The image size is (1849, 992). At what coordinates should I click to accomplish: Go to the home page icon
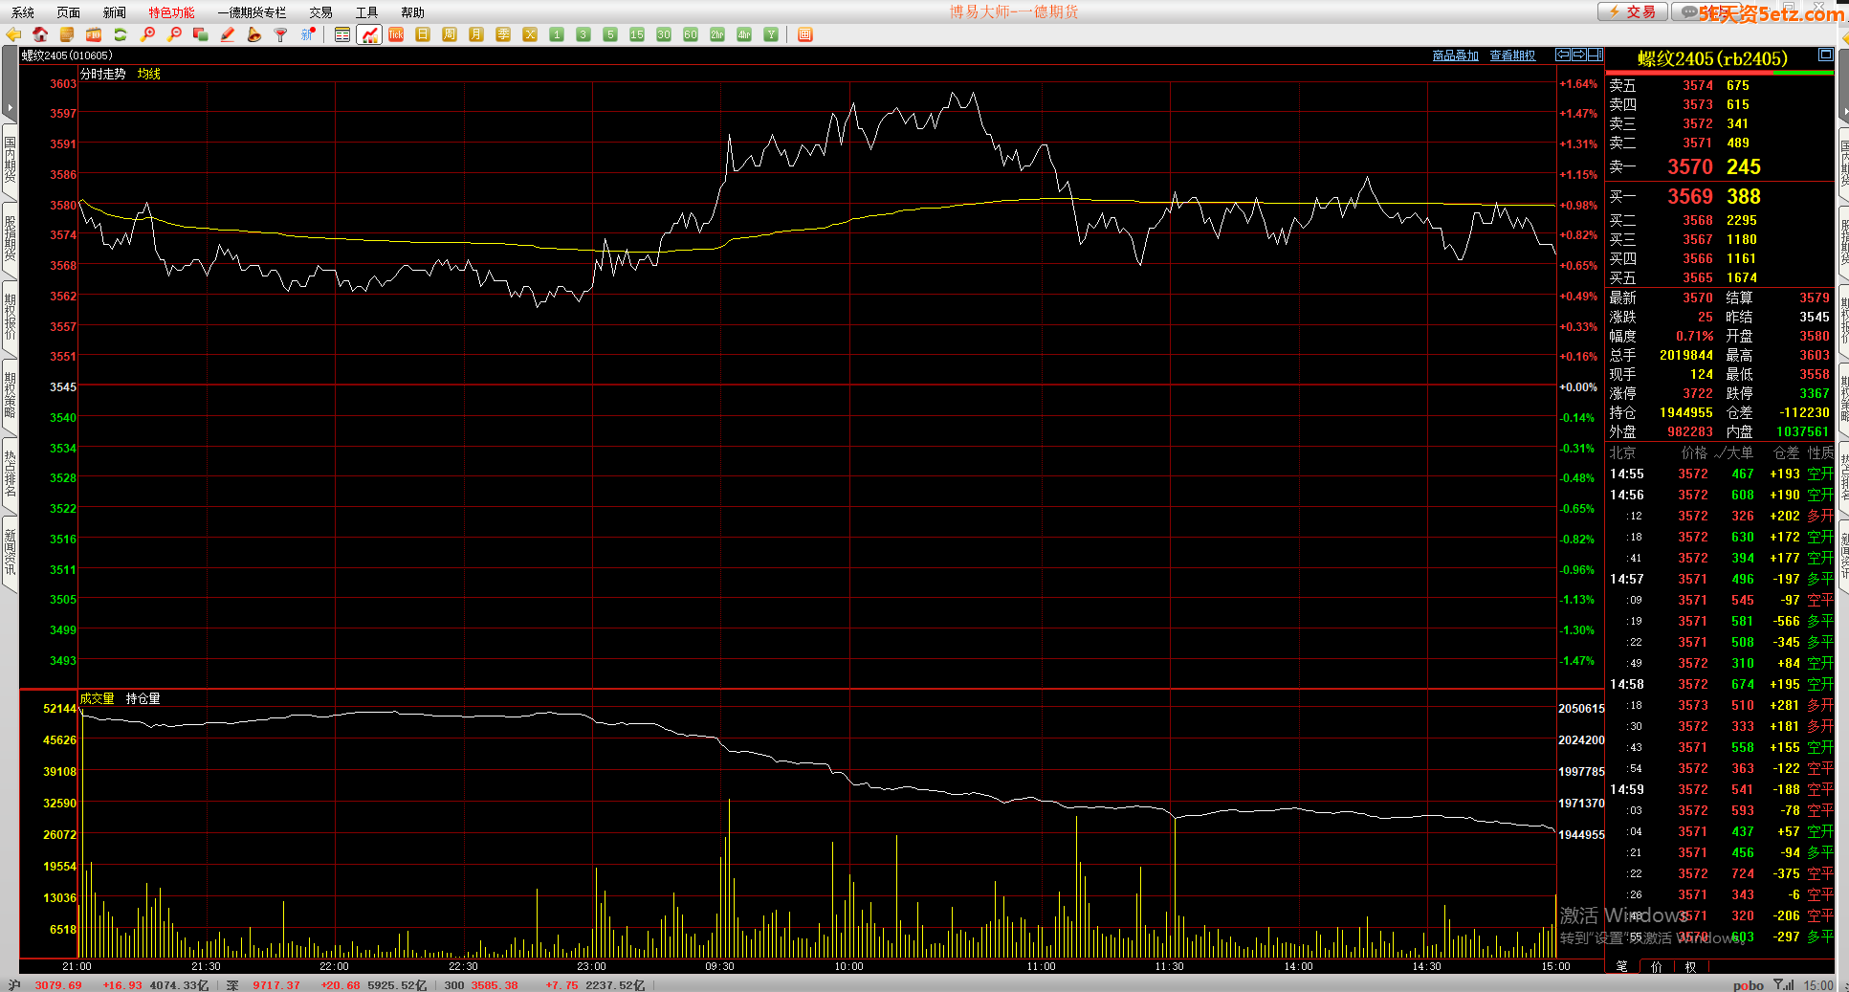click(40, 34)
